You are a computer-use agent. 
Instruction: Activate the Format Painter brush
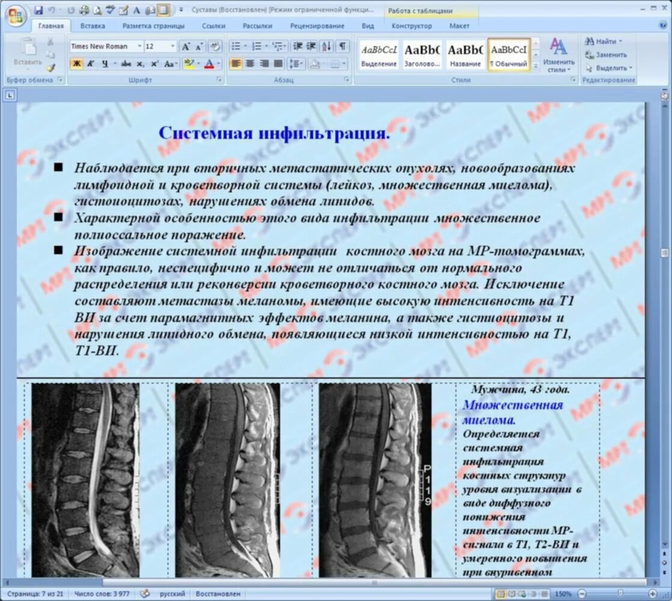pos(50,68)
